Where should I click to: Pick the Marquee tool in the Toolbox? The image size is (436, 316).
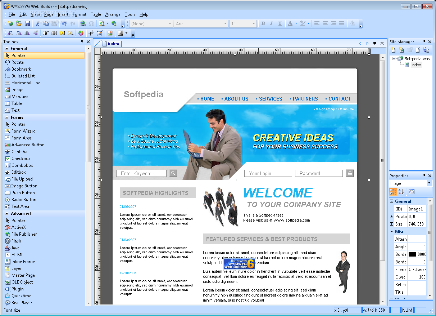[45, 97]
